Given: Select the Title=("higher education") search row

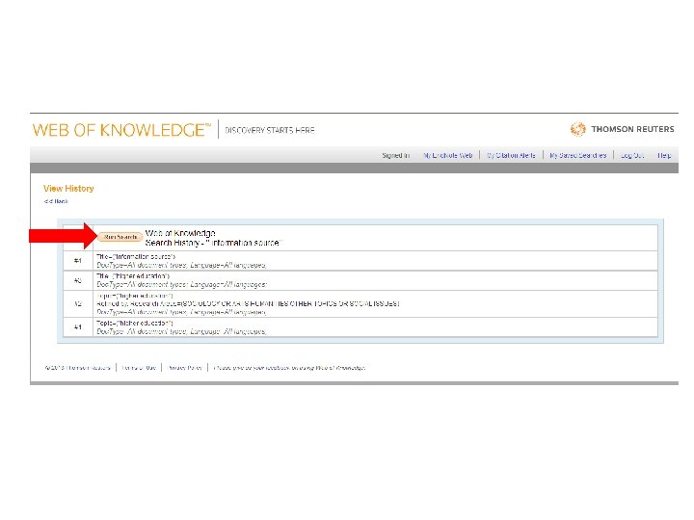Looking at the screenshot, I should point(360,280).
